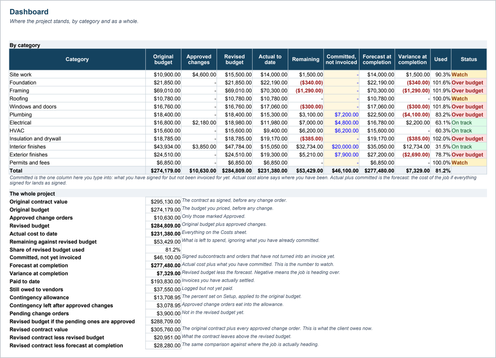496x358 pixels.
Task: Click Electrical's approved changes $2,180.00
Action: tap(199, 122)
